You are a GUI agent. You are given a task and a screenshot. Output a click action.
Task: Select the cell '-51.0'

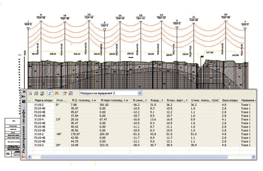click(136, 134)
